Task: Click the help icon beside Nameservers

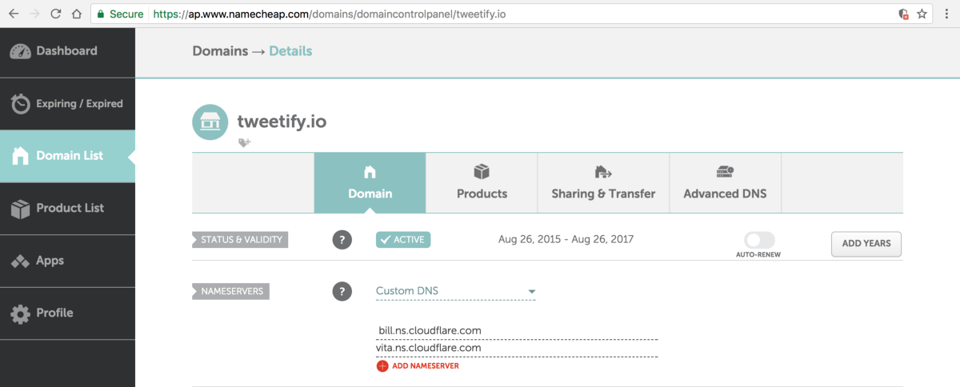Action: tap(342, 292)
